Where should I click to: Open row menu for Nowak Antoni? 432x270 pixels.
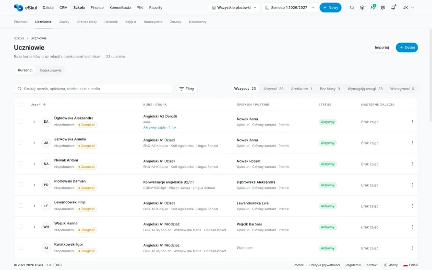[412, 164]
